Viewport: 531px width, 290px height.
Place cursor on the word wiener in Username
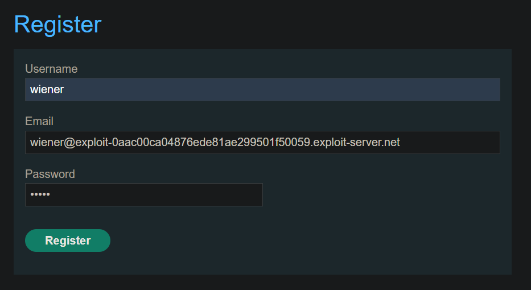coord(47,90)
